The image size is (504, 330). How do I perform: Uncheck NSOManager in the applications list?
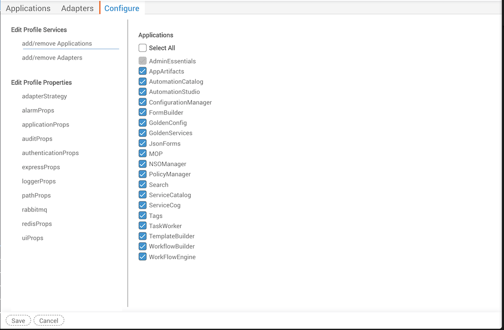pyautogui.click(x=143, y=164)
